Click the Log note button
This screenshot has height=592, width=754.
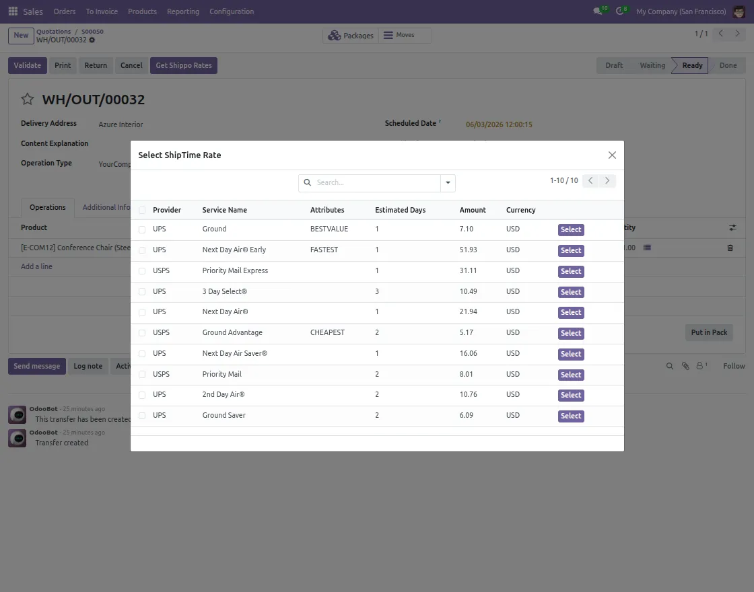click(88, 366)
